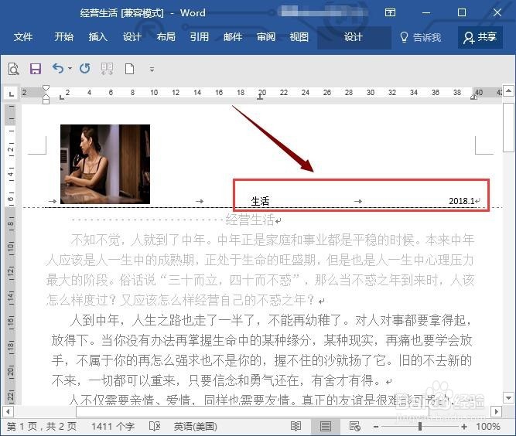Click the horizontal scrollbar thumb
This screenshot has height=436, width=516.
[252, 411]
